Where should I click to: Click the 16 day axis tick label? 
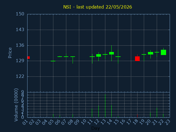pos(122,122)
